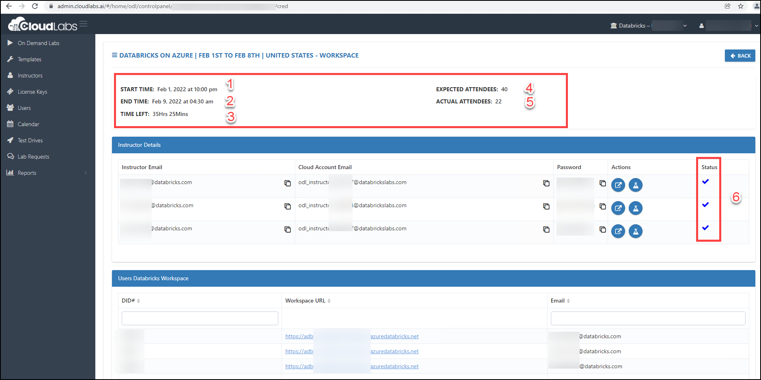The image size is (761, 380).
Task: Expand the Reports sidebar section
Action: pos(47,173)
